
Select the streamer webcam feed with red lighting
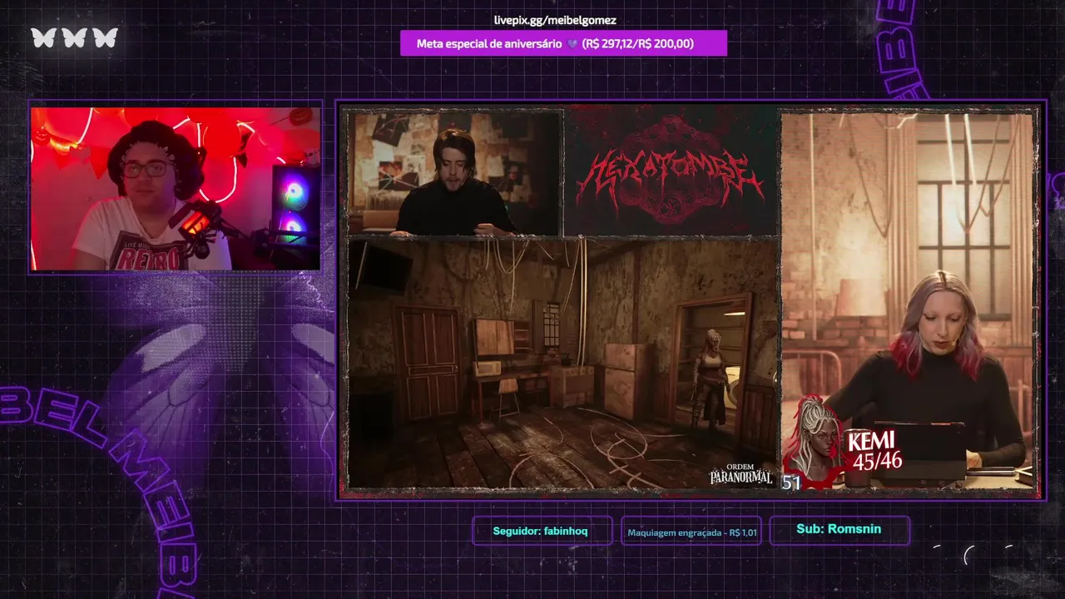click(176, 188)
